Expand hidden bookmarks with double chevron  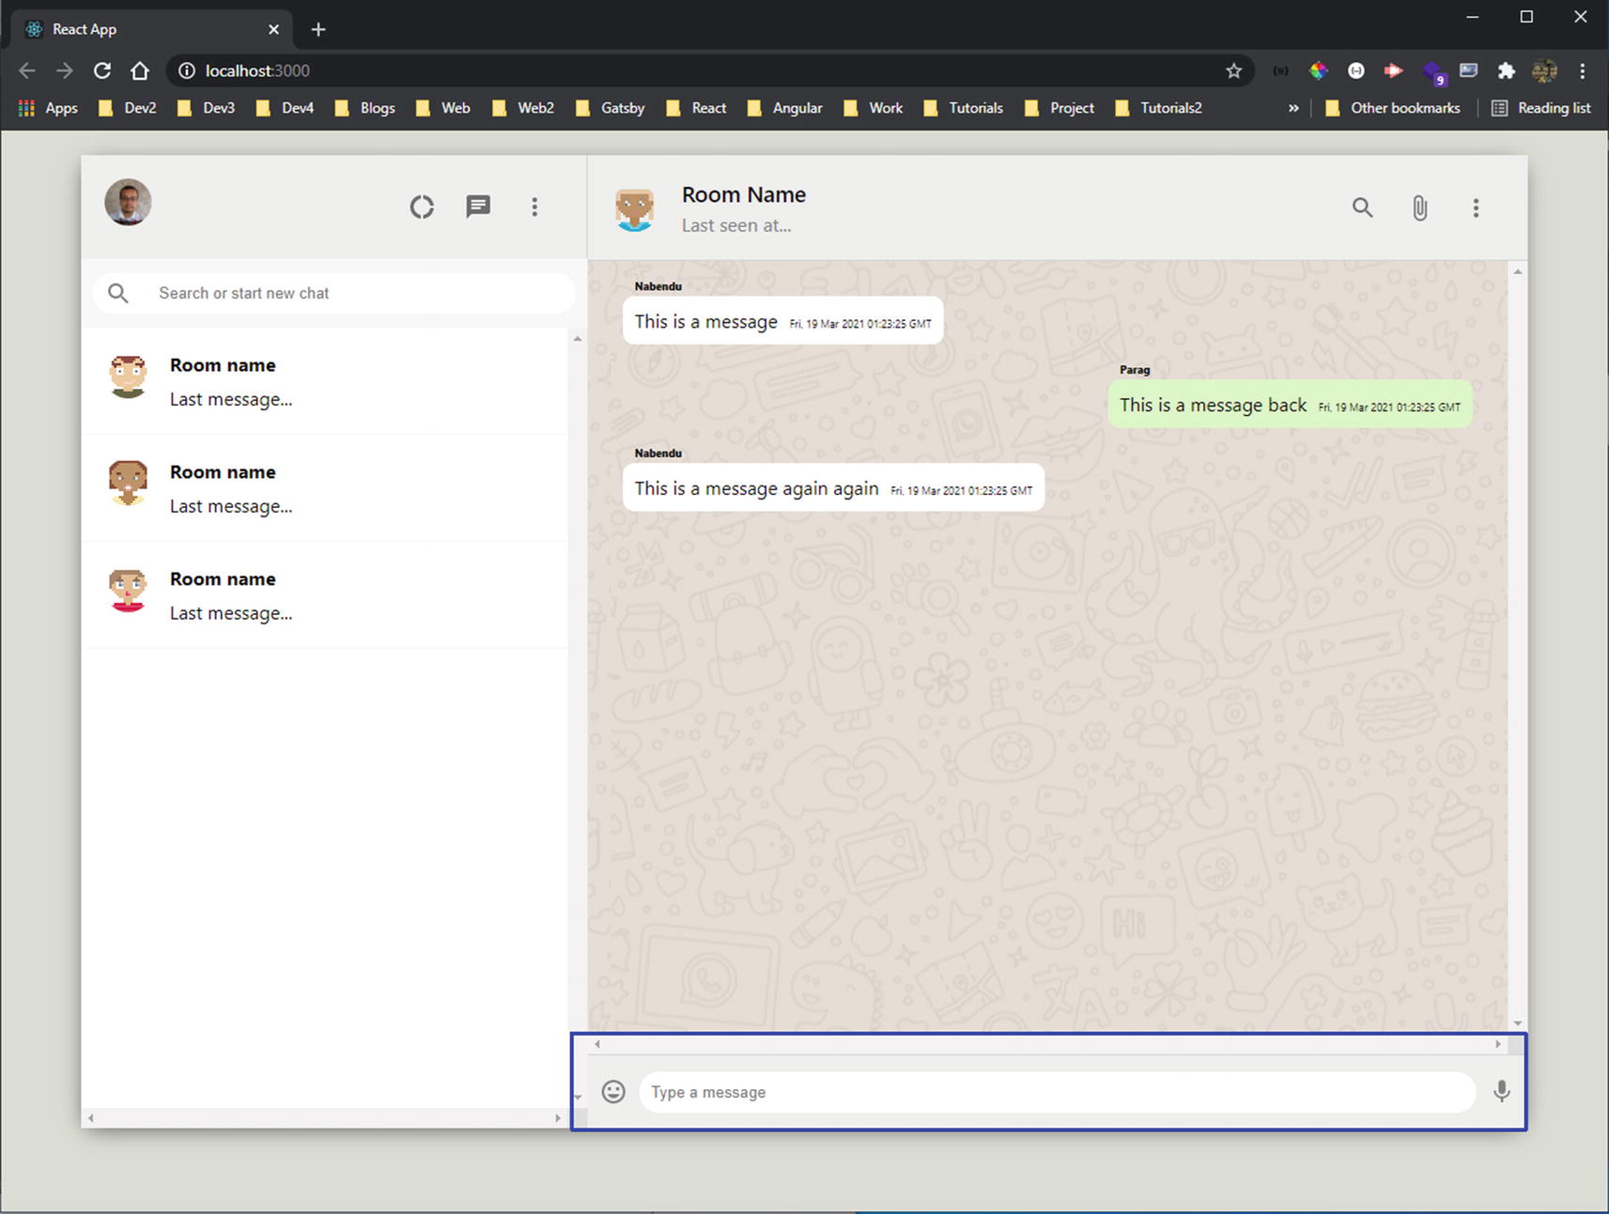[1293, 108]
